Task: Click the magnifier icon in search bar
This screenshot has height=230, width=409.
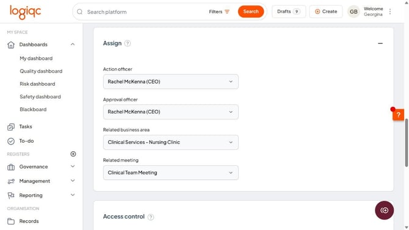Action: click(80, 12)
